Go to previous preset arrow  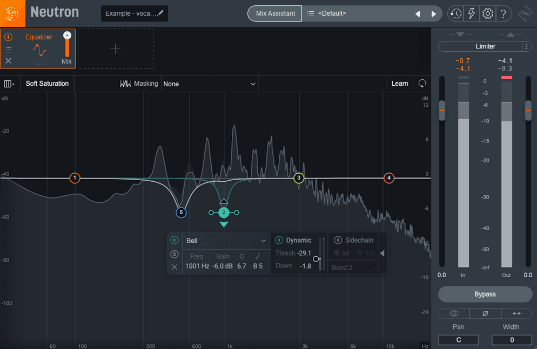point(418,14)
